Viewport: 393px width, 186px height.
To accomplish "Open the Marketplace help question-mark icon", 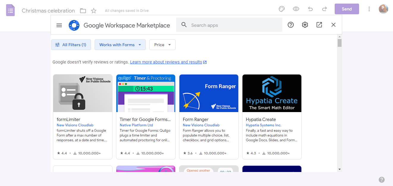I will [291, 25].
